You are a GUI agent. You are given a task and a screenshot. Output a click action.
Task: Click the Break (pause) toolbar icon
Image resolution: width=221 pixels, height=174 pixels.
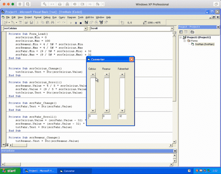point(76,23)
